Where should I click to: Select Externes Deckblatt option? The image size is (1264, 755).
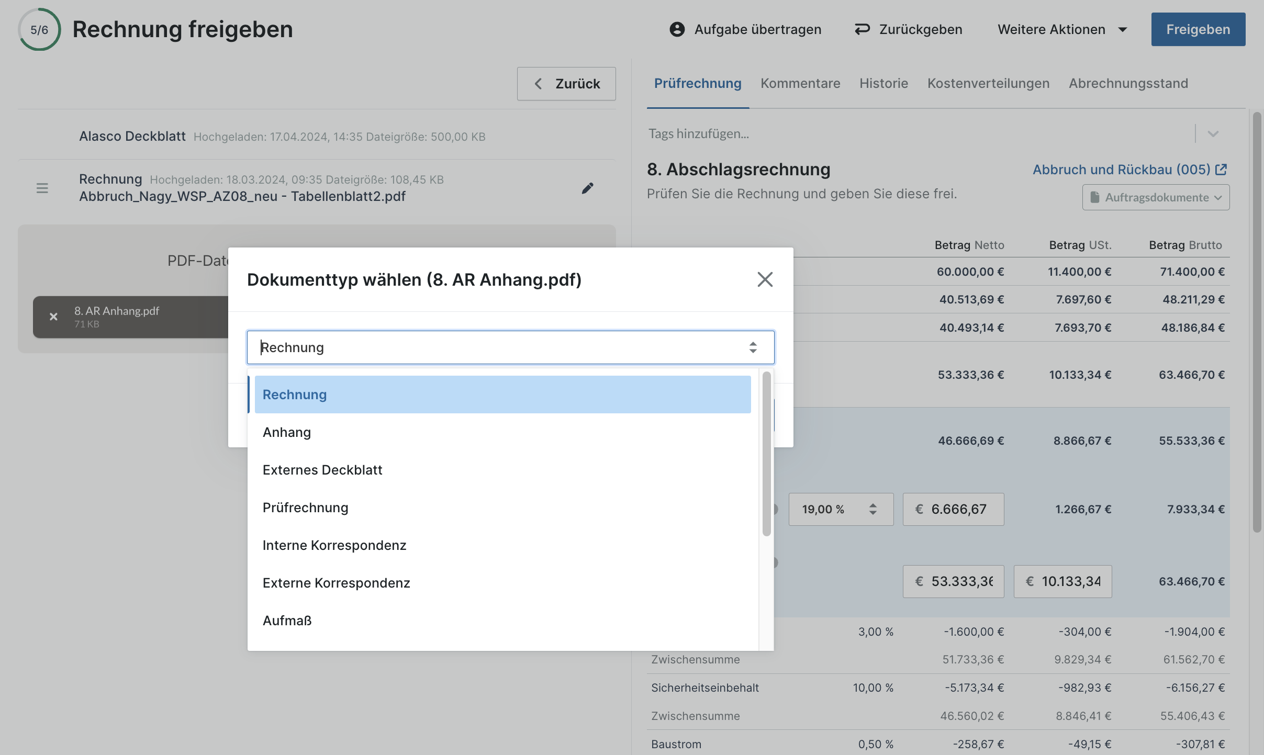point(502,470)
